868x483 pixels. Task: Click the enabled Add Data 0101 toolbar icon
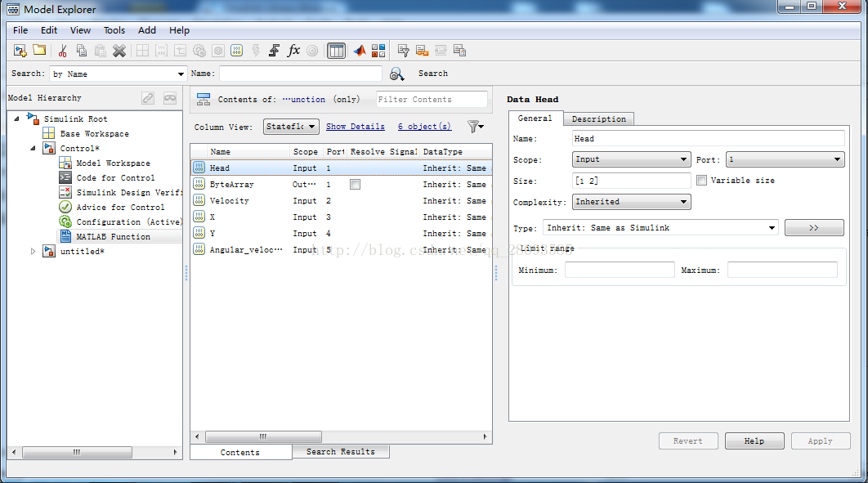[236, 51]
